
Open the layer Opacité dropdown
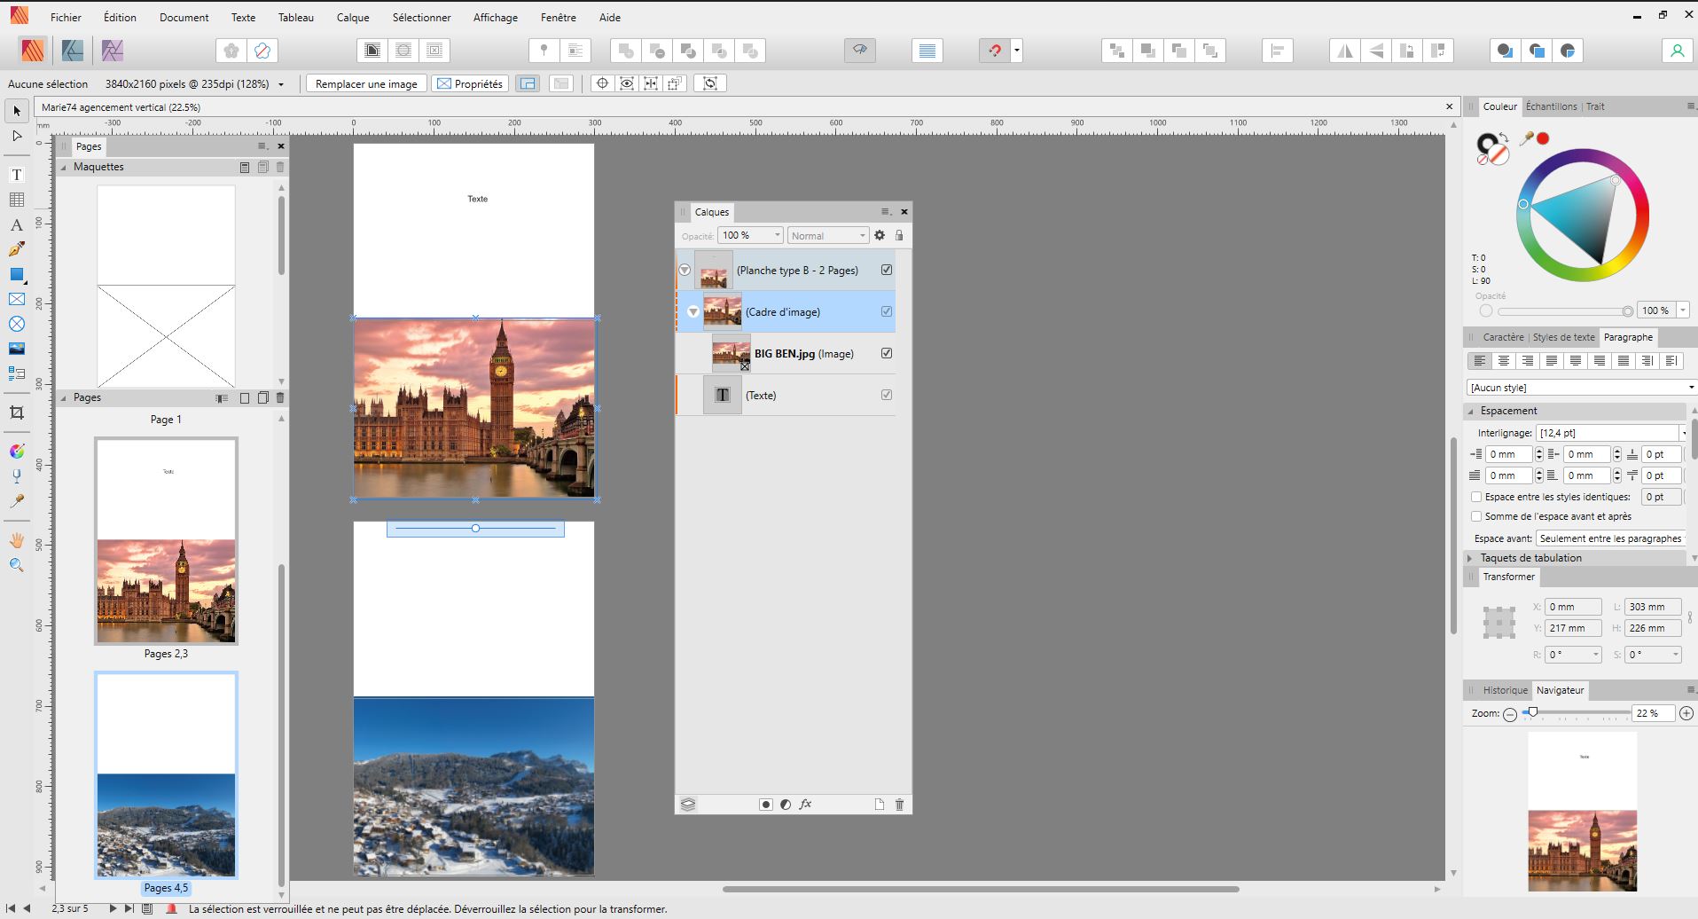click(x=778, y=235)
